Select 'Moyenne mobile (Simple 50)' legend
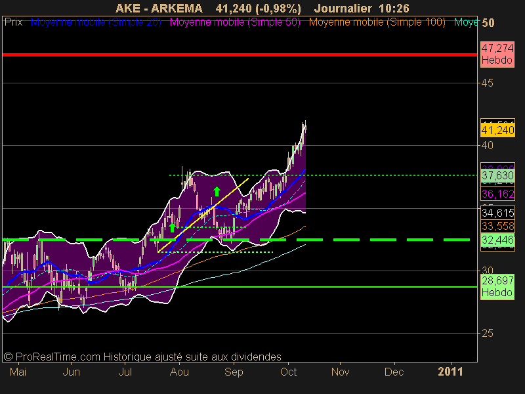 point(235,22)
